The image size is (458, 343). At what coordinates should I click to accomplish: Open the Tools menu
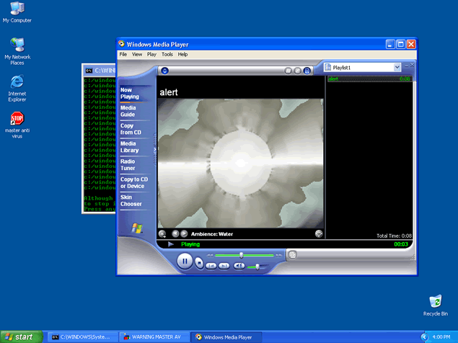click(167, 54)
